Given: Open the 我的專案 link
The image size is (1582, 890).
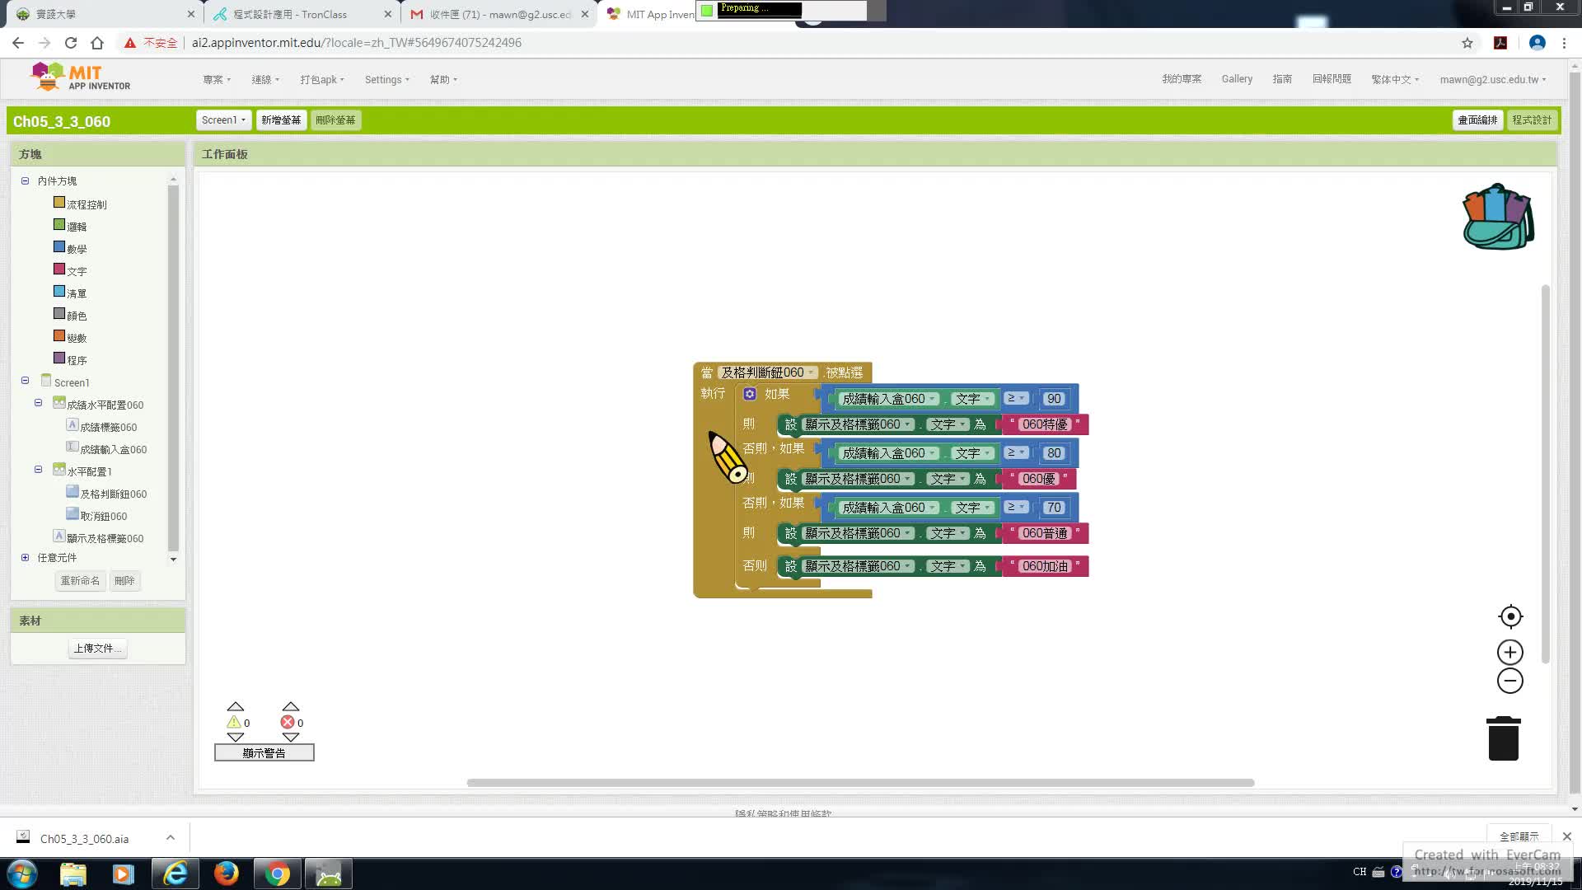Looking at the screenshot, I should (x=1182, y=79).
